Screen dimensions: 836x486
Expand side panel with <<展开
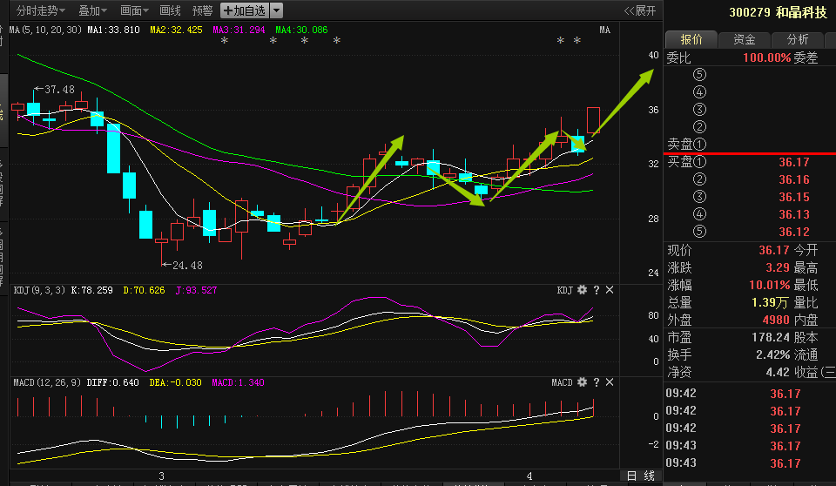click(640, 10)
